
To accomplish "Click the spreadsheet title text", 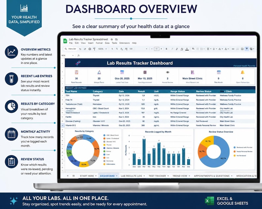I will tap(88, 39).
